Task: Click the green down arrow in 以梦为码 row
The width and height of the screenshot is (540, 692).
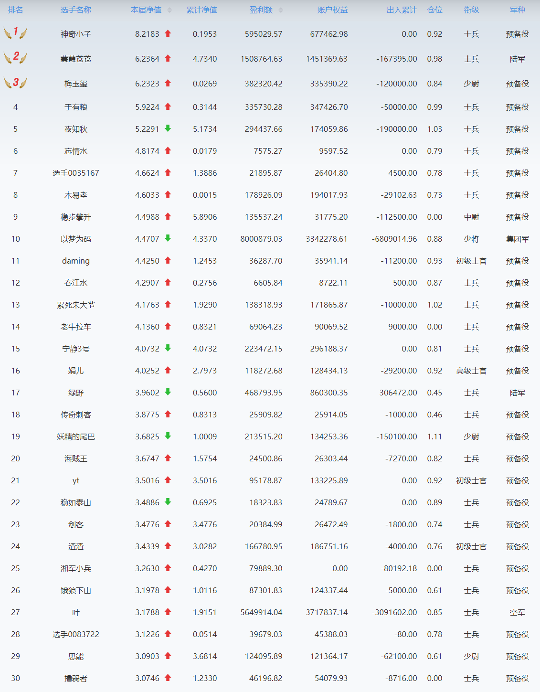Action: (168, 238)
